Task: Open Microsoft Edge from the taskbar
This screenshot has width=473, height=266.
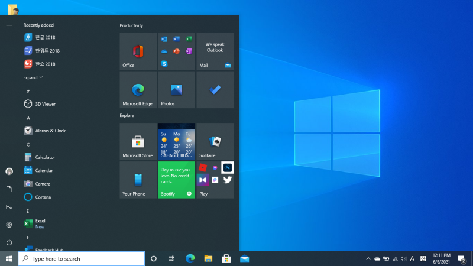Action: 190,259
